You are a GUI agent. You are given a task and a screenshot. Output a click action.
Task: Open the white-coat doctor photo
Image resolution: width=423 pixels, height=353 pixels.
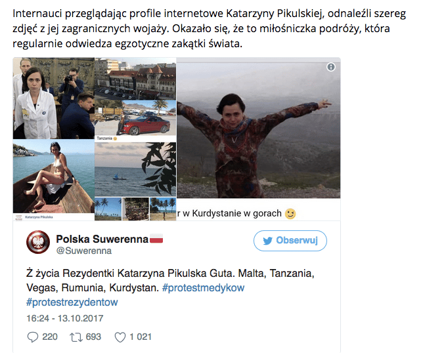point(54,98)
